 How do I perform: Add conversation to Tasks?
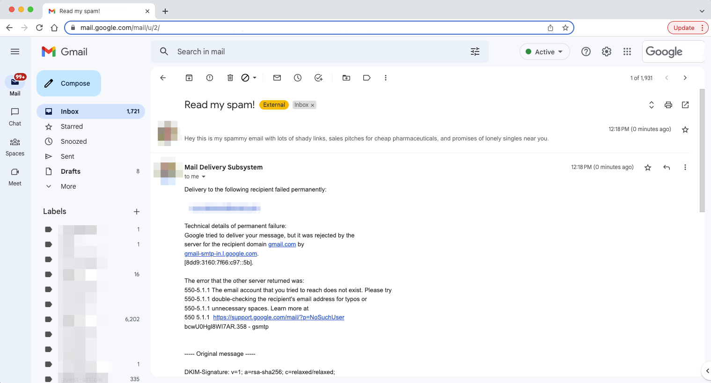pos(319,78)
